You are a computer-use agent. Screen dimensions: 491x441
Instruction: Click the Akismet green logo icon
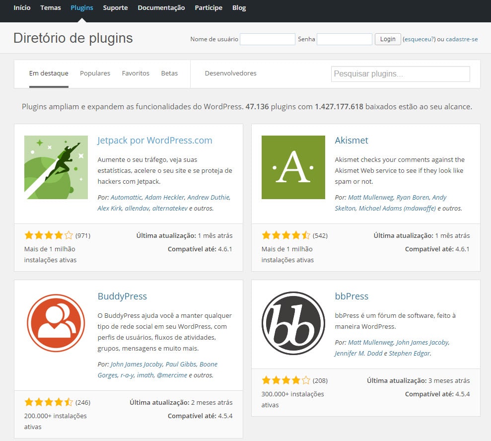tap(293, 167)
